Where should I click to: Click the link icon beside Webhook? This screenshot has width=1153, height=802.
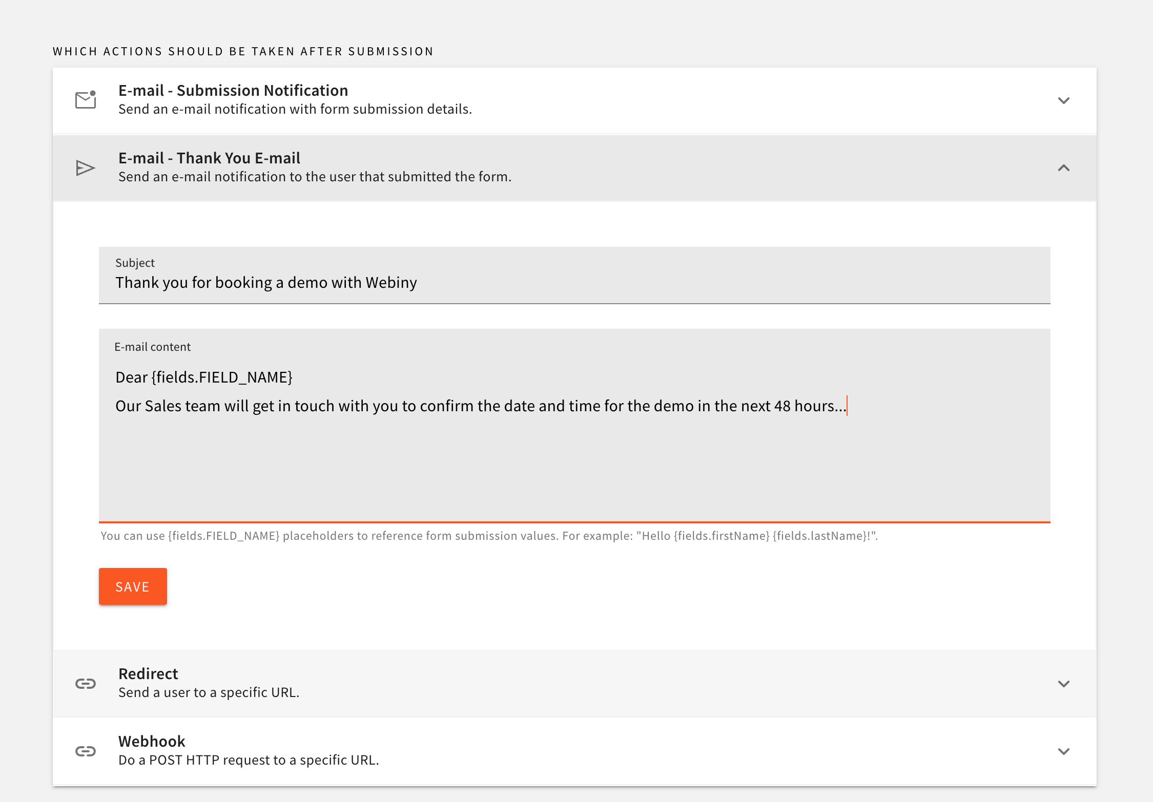86,751
